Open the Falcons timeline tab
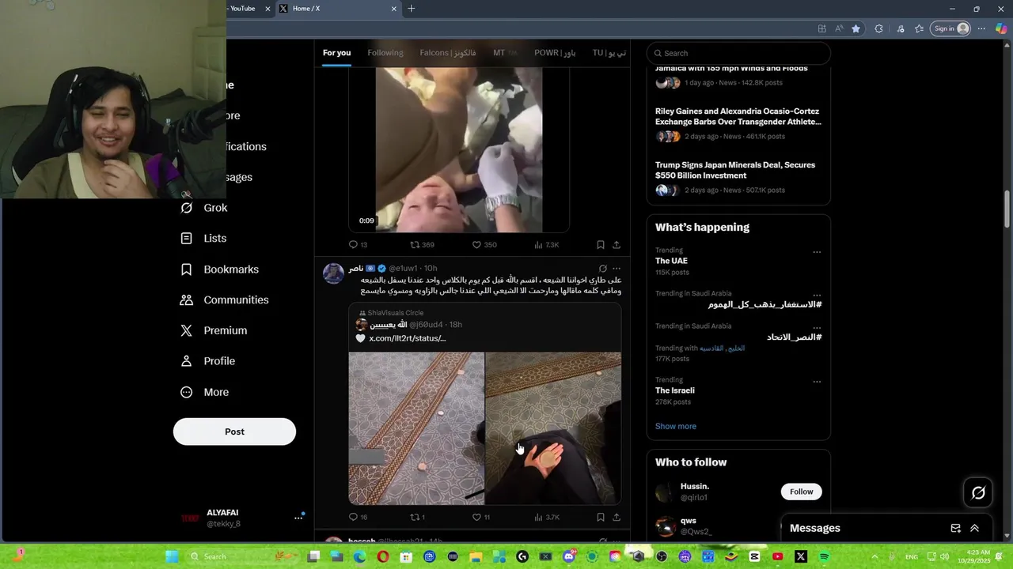The width and height of the screenshot is (1013, 569). (x=448, y=53)
